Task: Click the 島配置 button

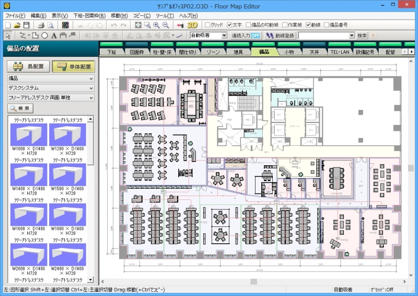Action: (x=28, y=66)
